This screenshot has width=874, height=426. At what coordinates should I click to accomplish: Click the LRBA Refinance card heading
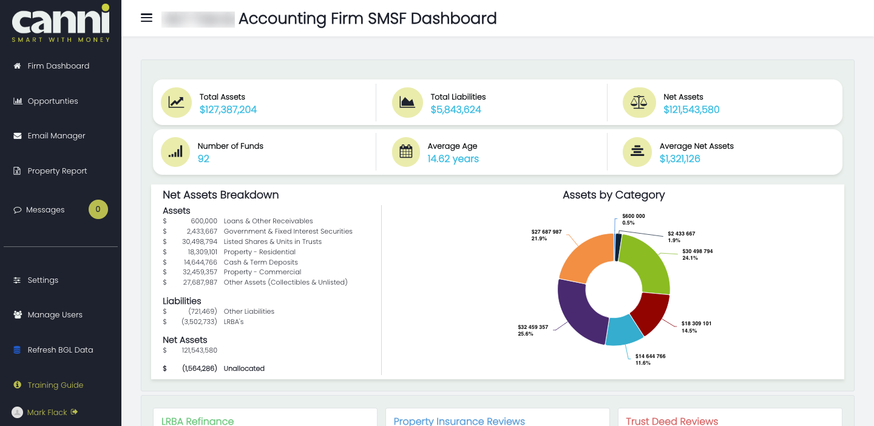point(197,421)
